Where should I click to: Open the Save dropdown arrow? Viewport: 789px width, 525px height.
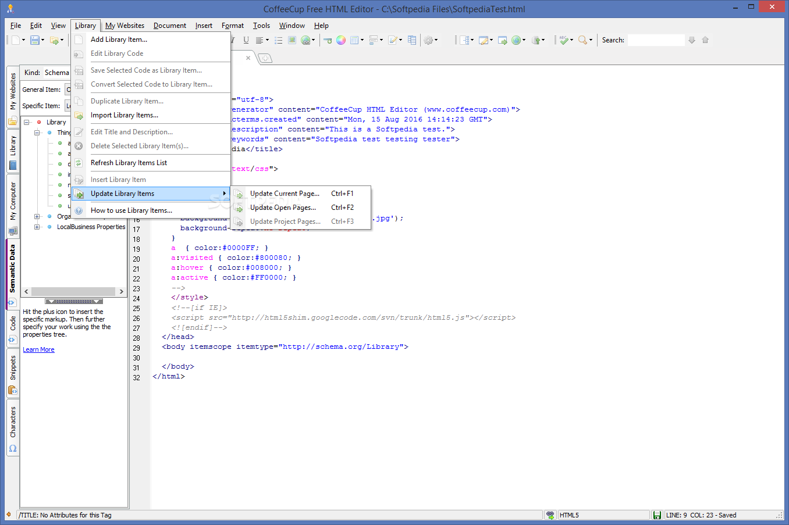[x=43, y=40]
